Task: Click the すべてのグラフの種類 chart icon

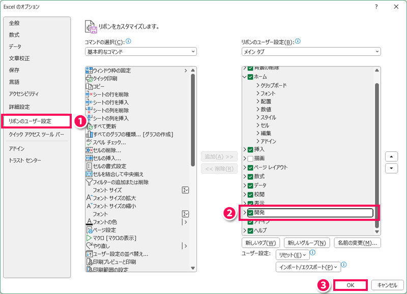Action: [x=89, y=134]
